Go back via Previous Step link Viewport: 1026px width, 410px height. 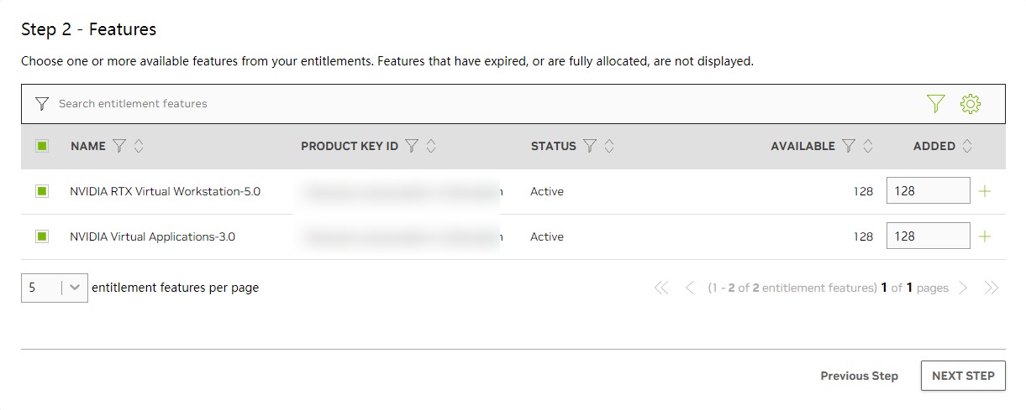point(859,376)
